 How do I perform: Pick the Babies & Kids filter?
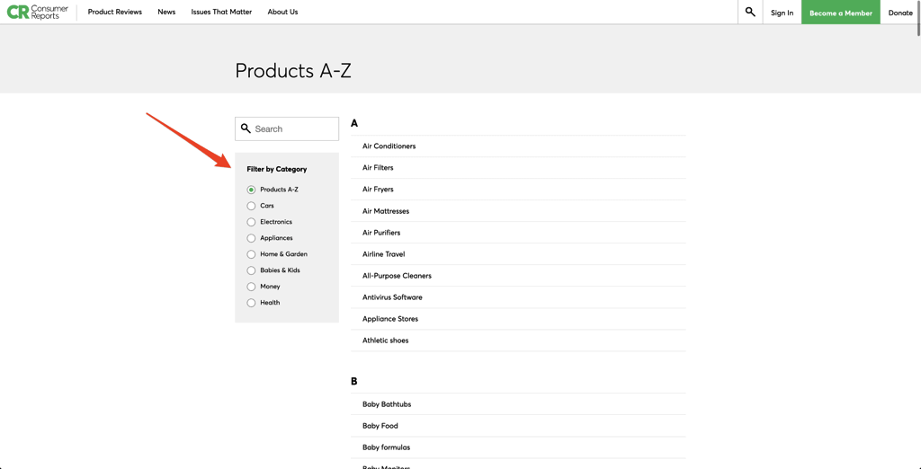251,270
